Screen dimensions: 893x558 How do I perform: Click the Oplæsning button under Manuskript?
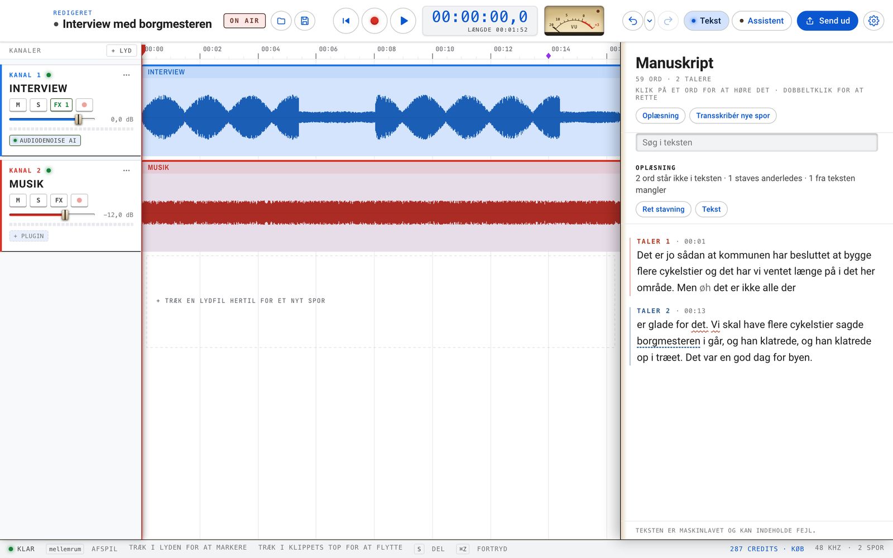660,116
